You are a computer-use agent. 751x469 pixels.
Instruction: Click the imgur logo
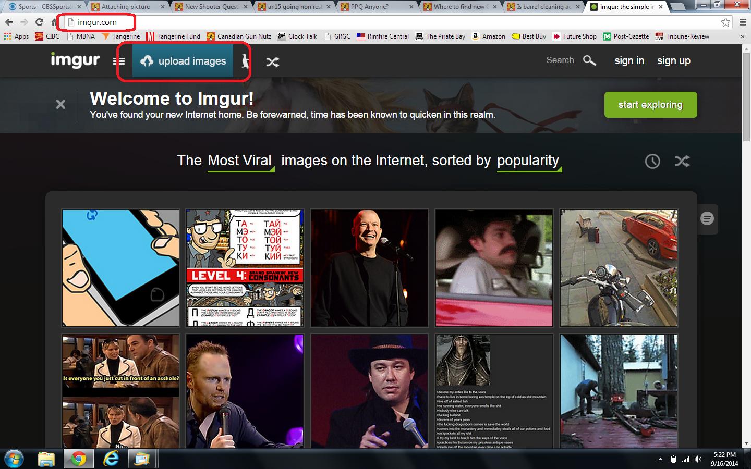(75, 60)
